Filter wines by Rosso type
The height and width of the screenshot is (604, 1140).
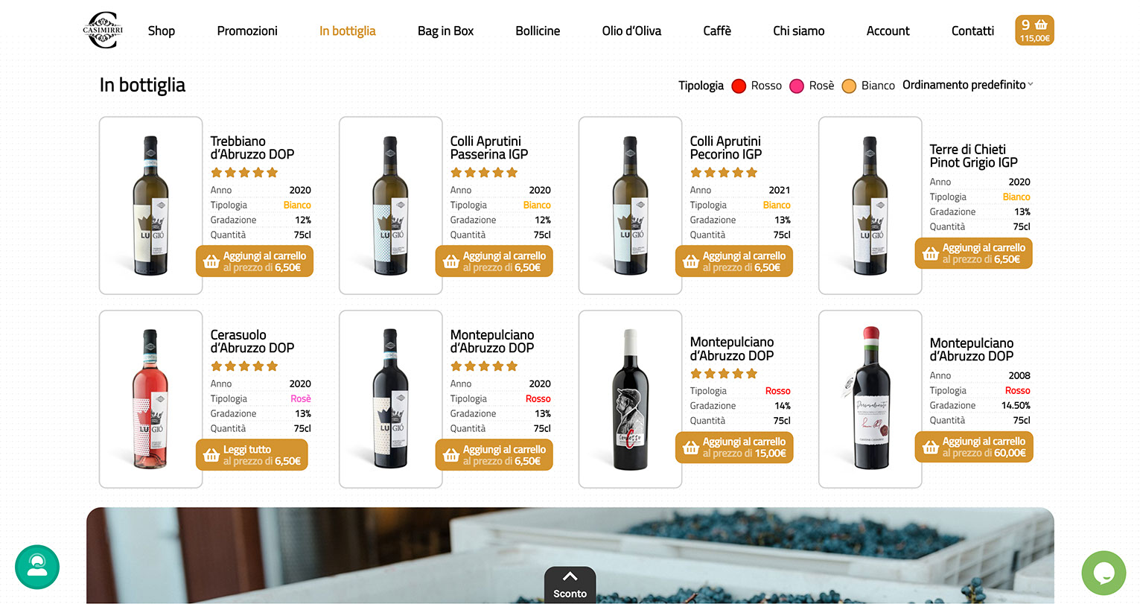pos(757,86)
